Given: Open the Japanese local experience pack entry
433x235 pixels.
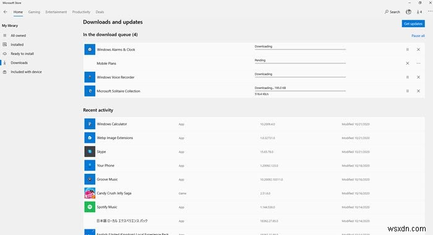Looking at the screenshot, I should click(x=122, y=221).
